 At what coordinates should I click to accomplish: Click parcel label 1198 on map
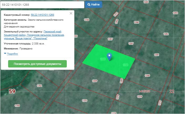(17, 106)
